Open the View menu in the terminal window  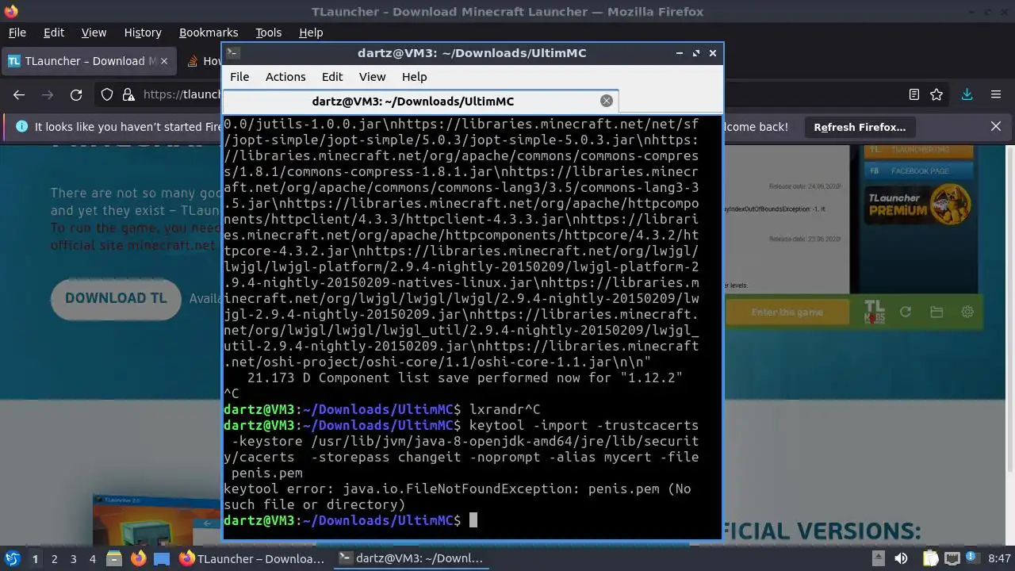(x=372, y=77)
